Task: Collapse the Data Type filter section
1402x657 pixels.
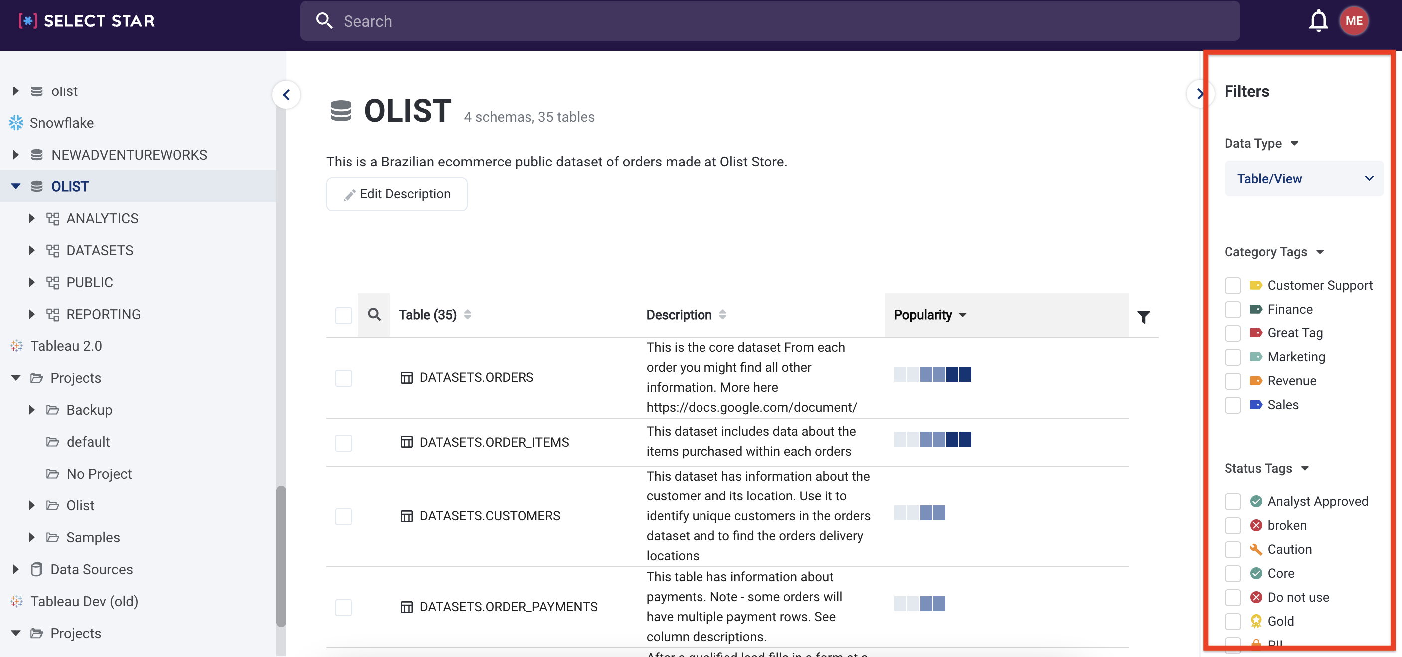Action: pos(1294,143)
